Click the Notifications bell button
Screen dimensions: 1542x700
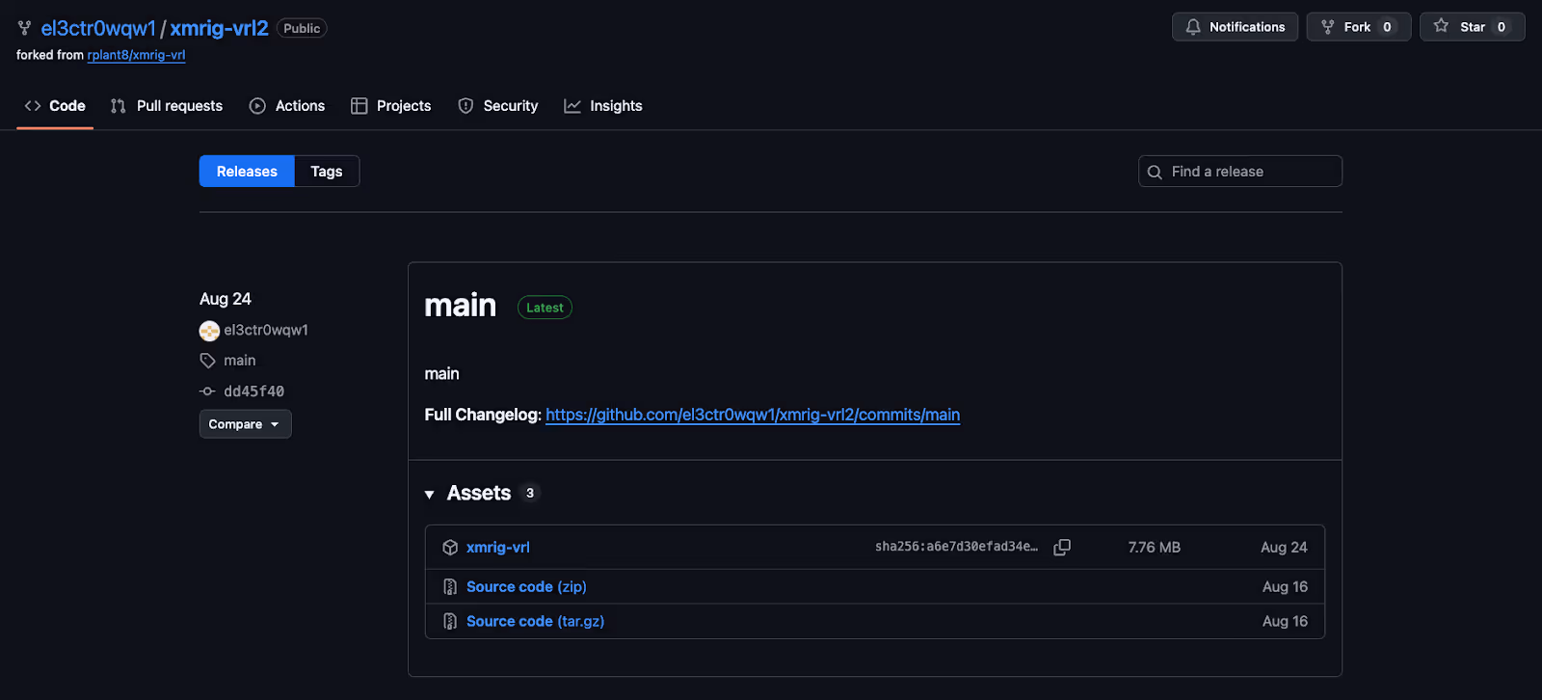click(x=1235, y=27)
